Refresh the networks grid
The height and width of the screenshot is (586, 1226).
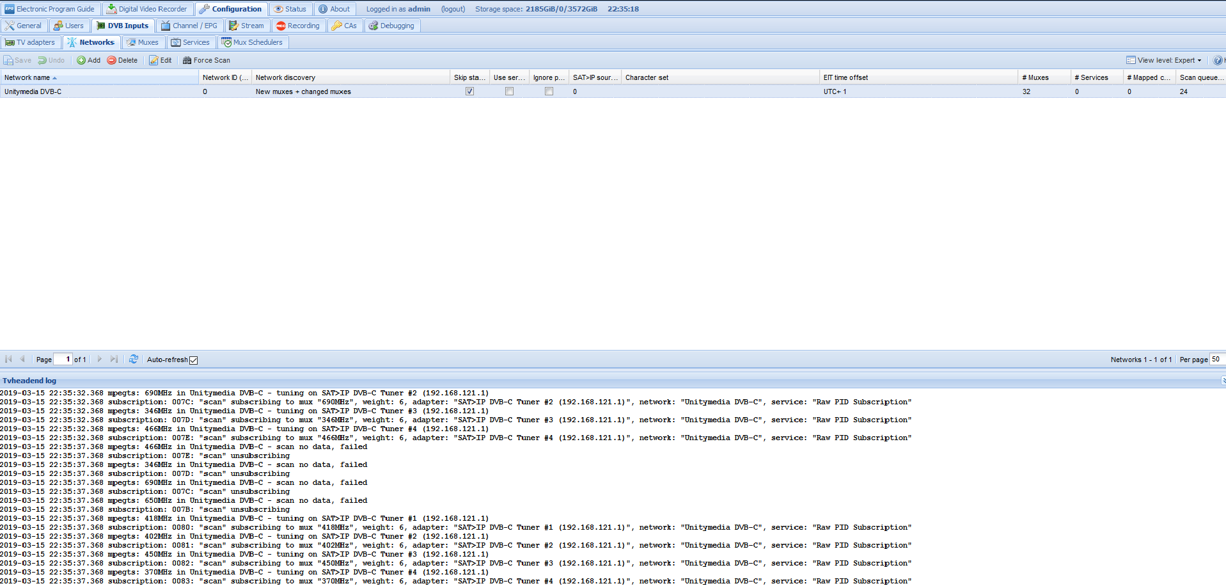tap(134, 359)
